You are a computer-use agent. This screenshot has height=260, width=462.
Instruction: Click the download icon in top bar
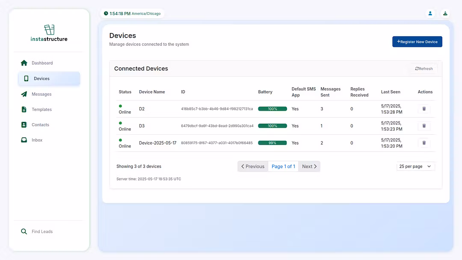[445, 13]
